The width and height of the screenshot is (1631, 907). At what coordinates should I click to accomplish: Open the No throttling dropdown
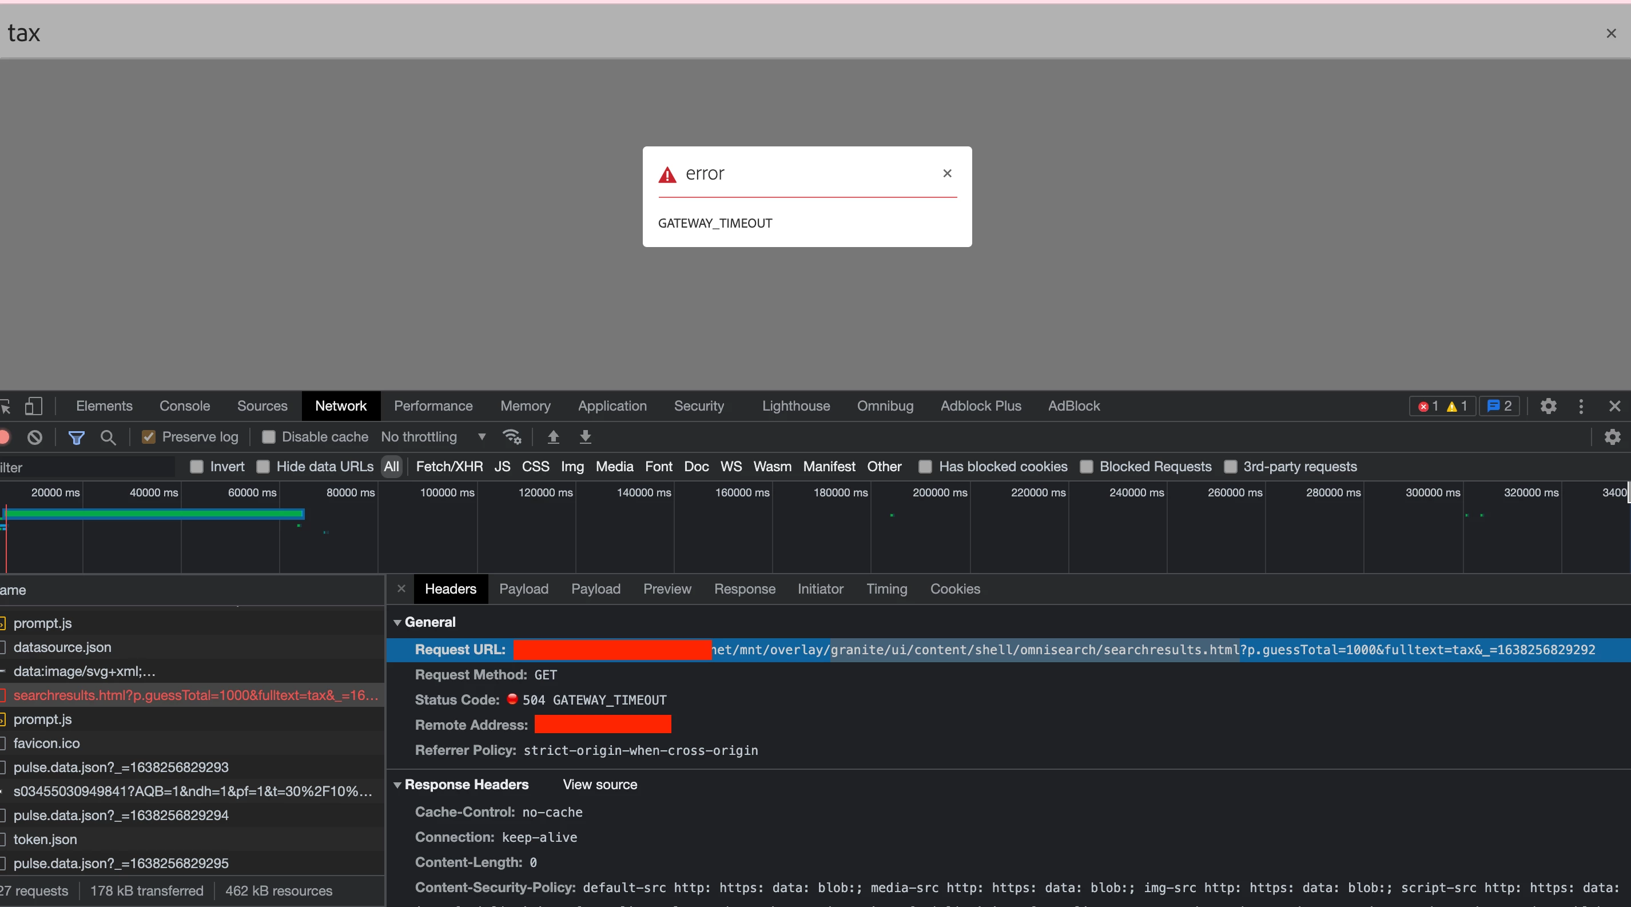(433, 437)
